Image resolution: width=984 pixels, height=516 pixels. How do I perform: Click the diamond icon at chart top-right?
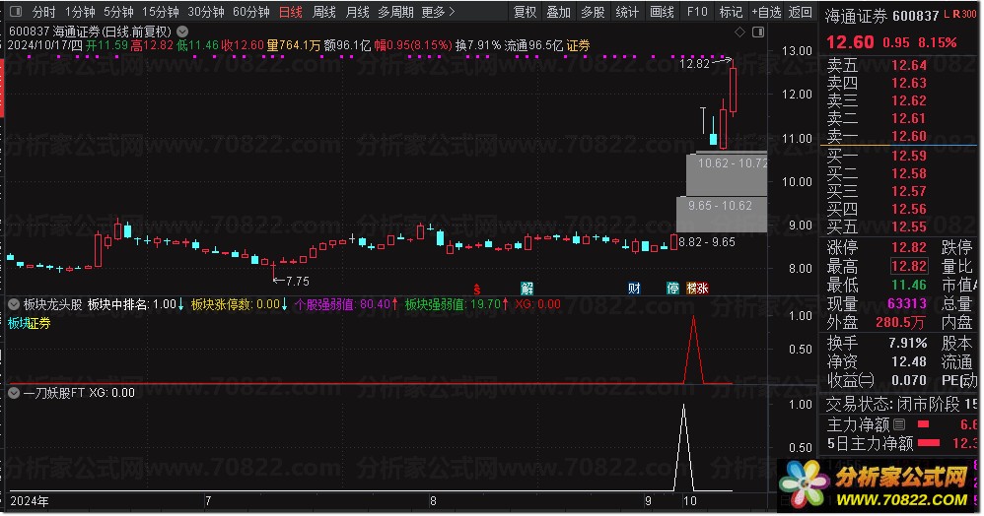coord(739,32)
